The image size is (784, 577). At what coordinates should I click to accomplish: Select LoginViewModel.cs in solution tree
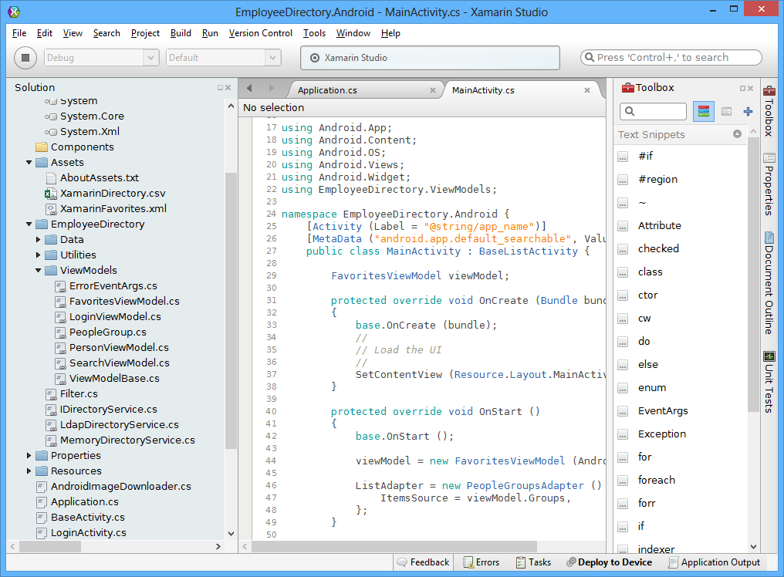(115, 317)
